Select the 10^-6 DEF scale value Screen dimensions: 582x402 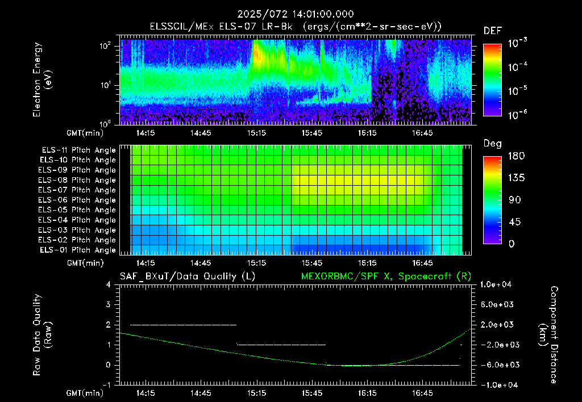tap(517, 114)
